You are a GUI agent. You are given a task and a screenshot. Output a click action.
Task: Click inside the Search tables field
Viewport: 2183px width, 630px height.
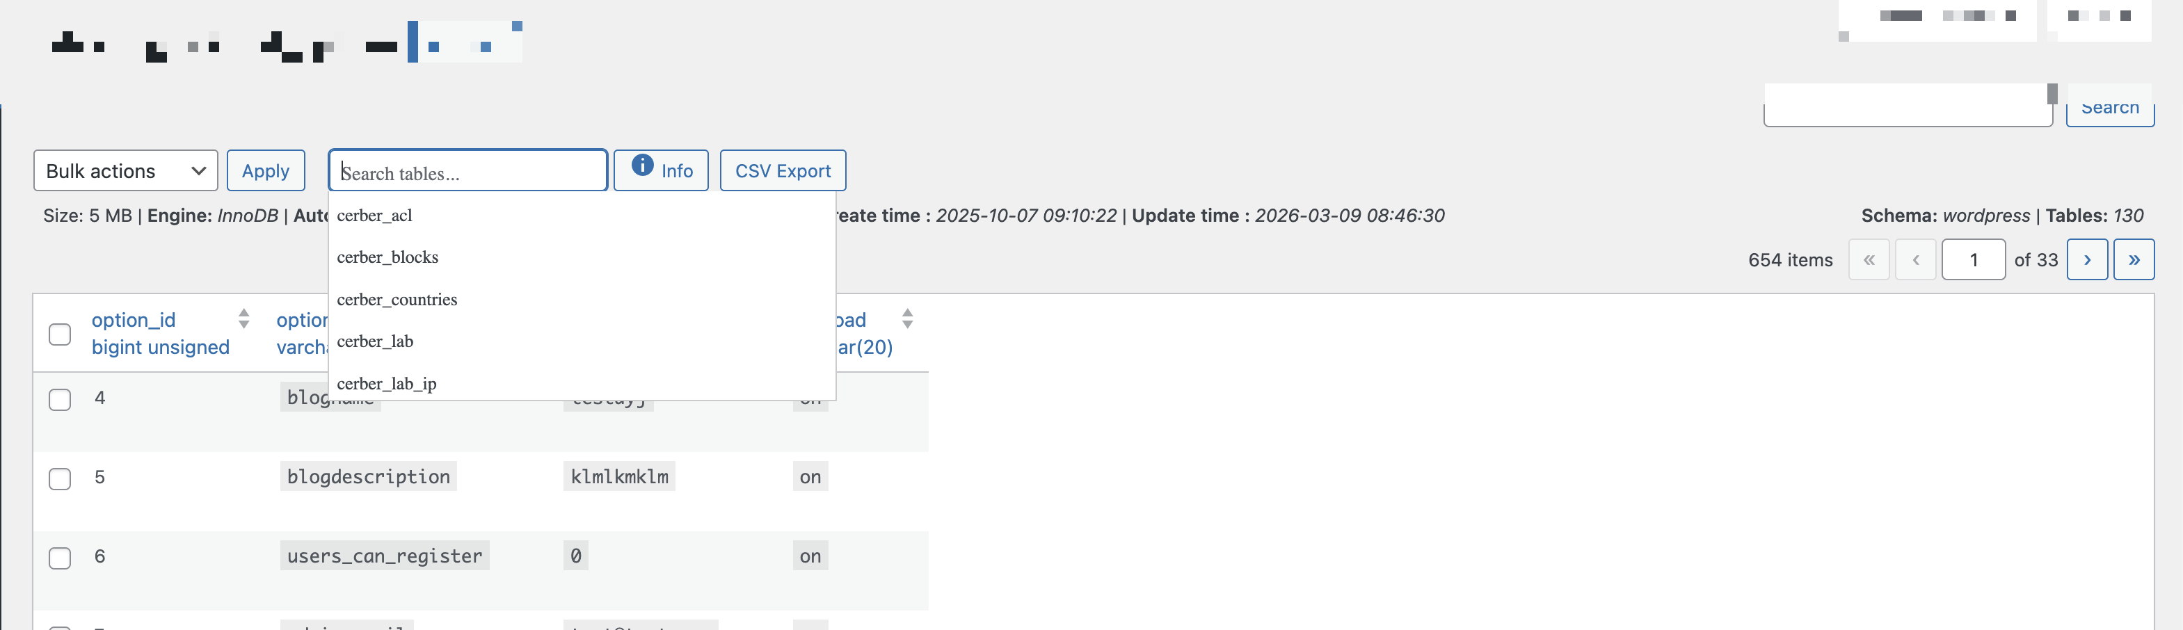467,170
